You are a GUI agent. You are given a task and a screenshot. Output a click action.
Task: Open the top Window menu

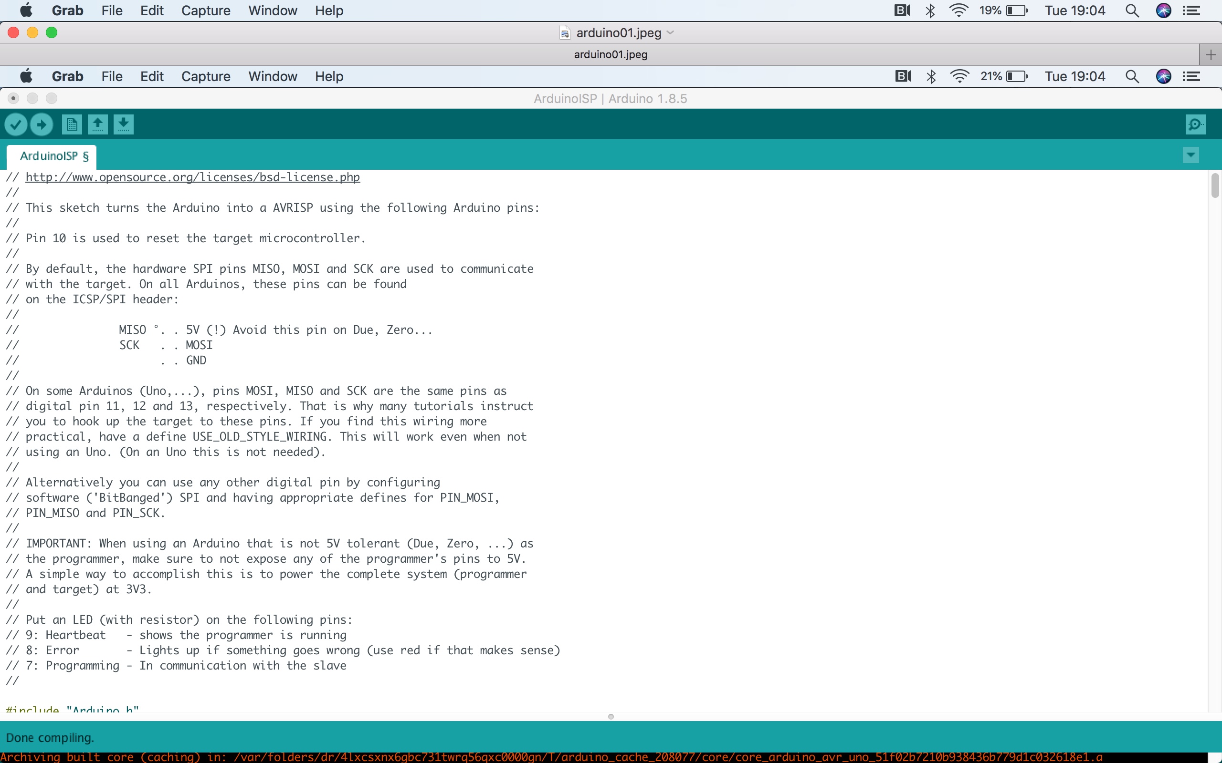[273, 10]
